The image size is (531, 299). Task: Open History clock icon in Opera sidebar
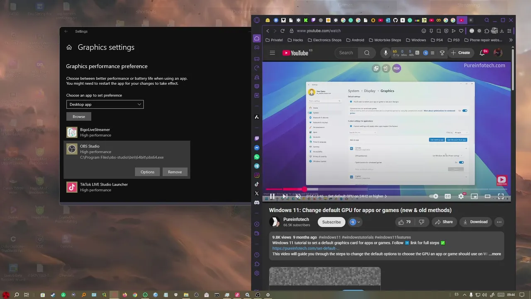pyautogui.click(x=257, y=255)
